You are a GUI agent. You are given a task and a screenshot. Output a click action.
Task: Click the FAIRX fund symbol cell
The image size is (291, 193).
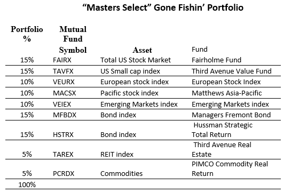pyautogui.click(x=62, y=60)
